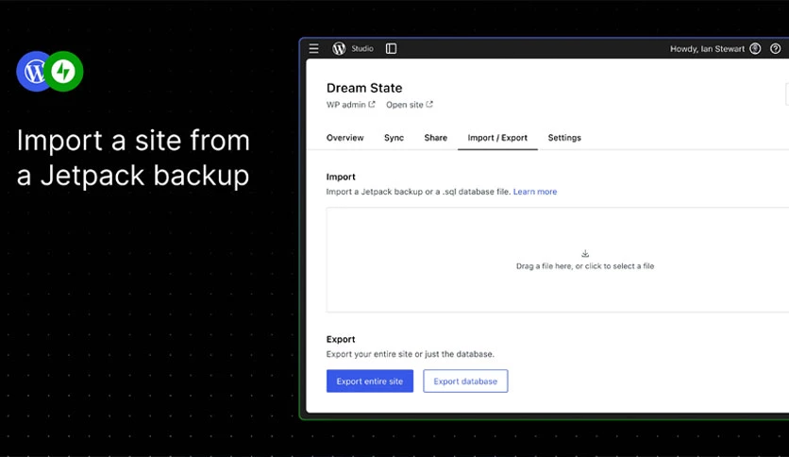Click the green Jetpack logo badge
Viewport: 789px width, 457px height.
[x=63, y=71]
